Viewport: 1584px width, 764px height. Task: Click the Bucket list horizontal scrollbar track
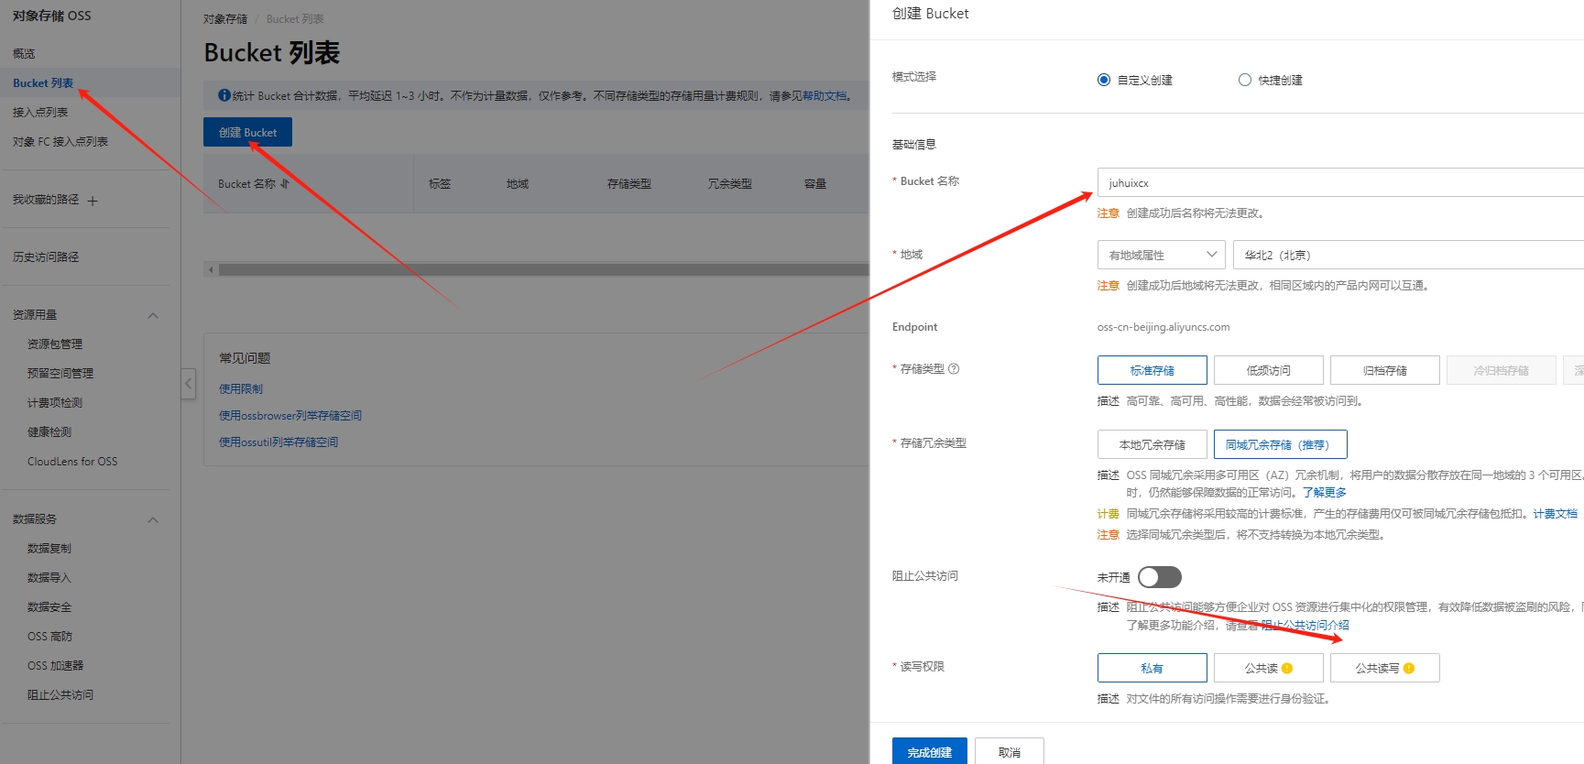tap(541, 270)
